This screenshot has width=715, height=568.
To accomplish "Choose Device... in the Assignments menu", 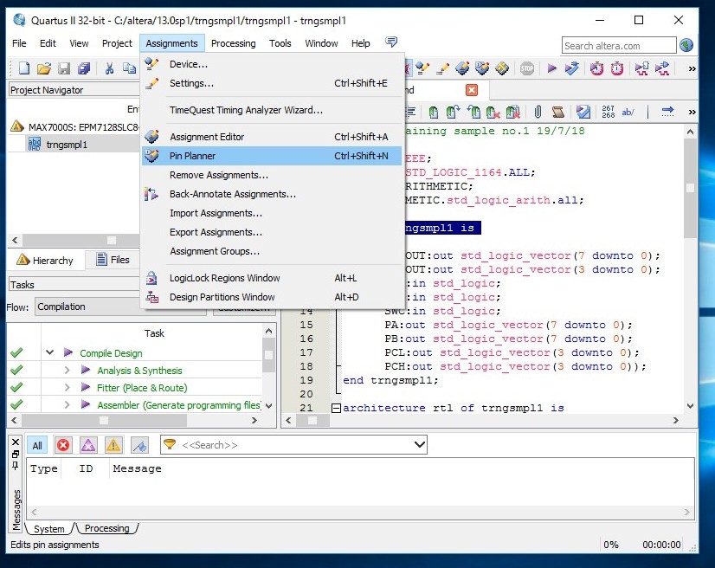I will tap(272, 64).
